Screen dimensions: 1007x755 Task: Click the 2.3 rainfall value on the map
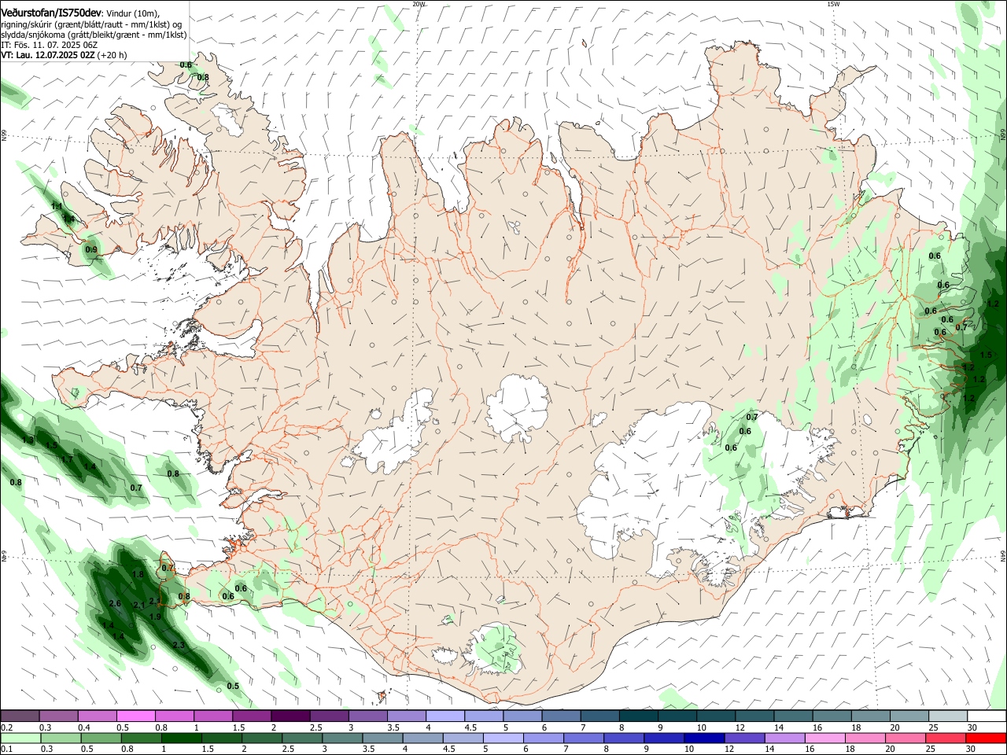[x=179, y=645]
